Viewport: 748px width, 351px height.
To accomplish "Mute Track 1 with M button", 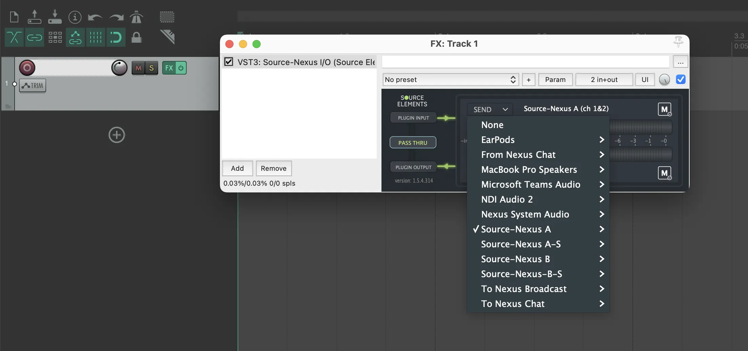I will click(x=138, y=68).
